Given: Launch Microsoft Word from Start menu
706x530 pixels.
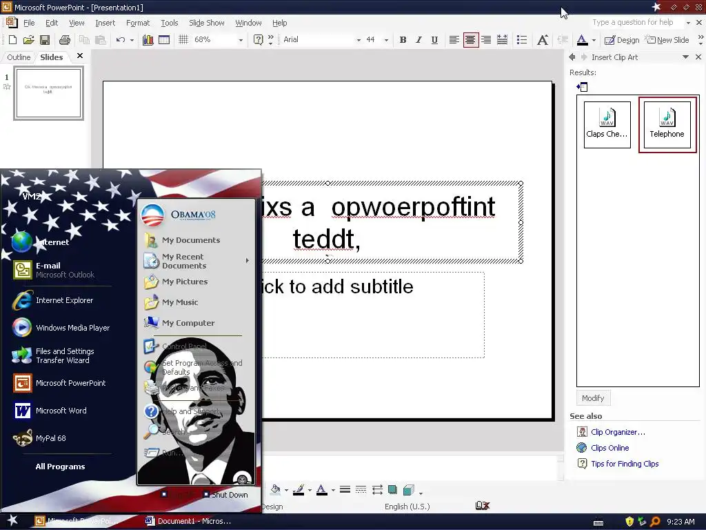Looking at the screenshot, I should pyautogui.click(x=61, y=411).
